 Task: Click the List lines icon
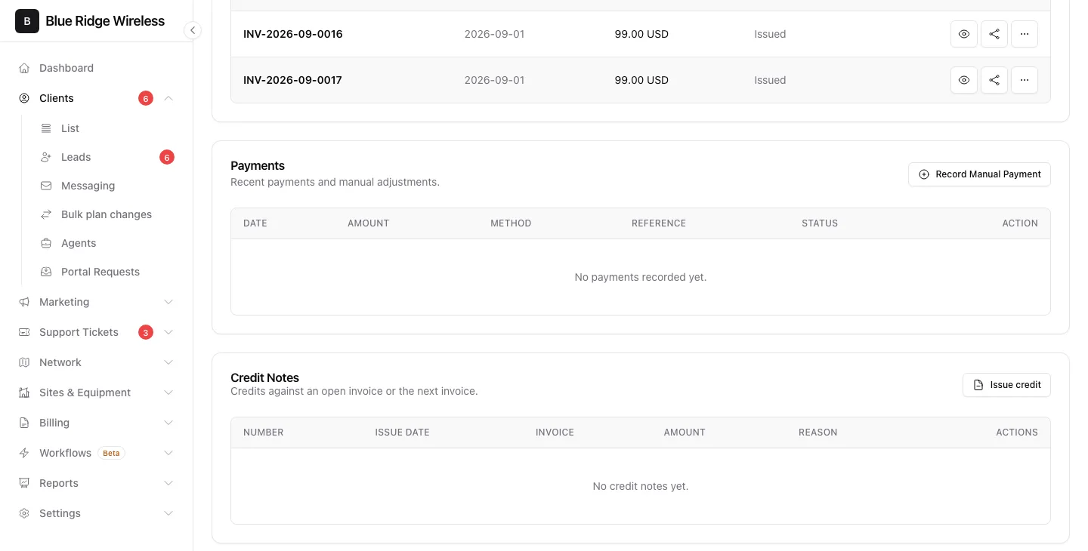[46, 128]
